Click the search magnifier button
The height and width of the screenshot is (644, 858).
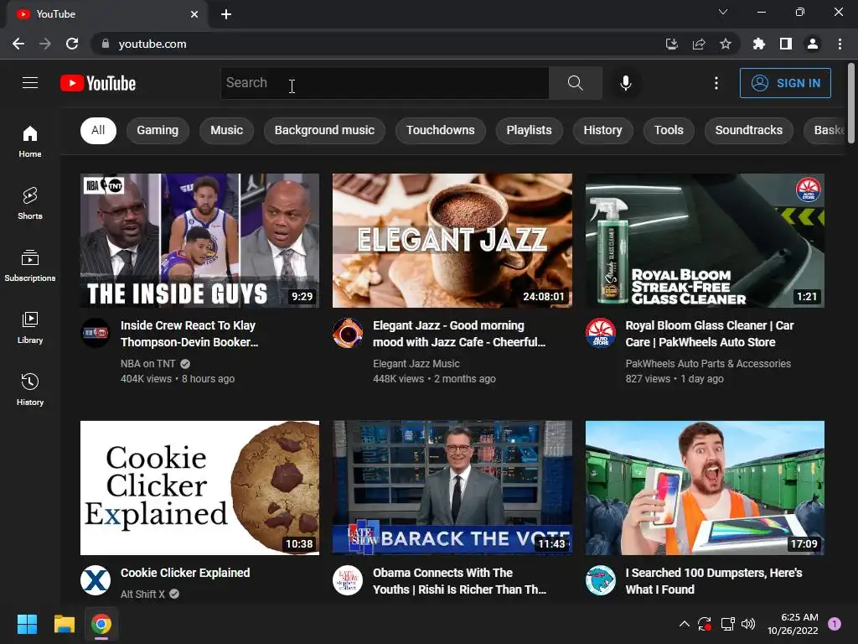point(575,83)
